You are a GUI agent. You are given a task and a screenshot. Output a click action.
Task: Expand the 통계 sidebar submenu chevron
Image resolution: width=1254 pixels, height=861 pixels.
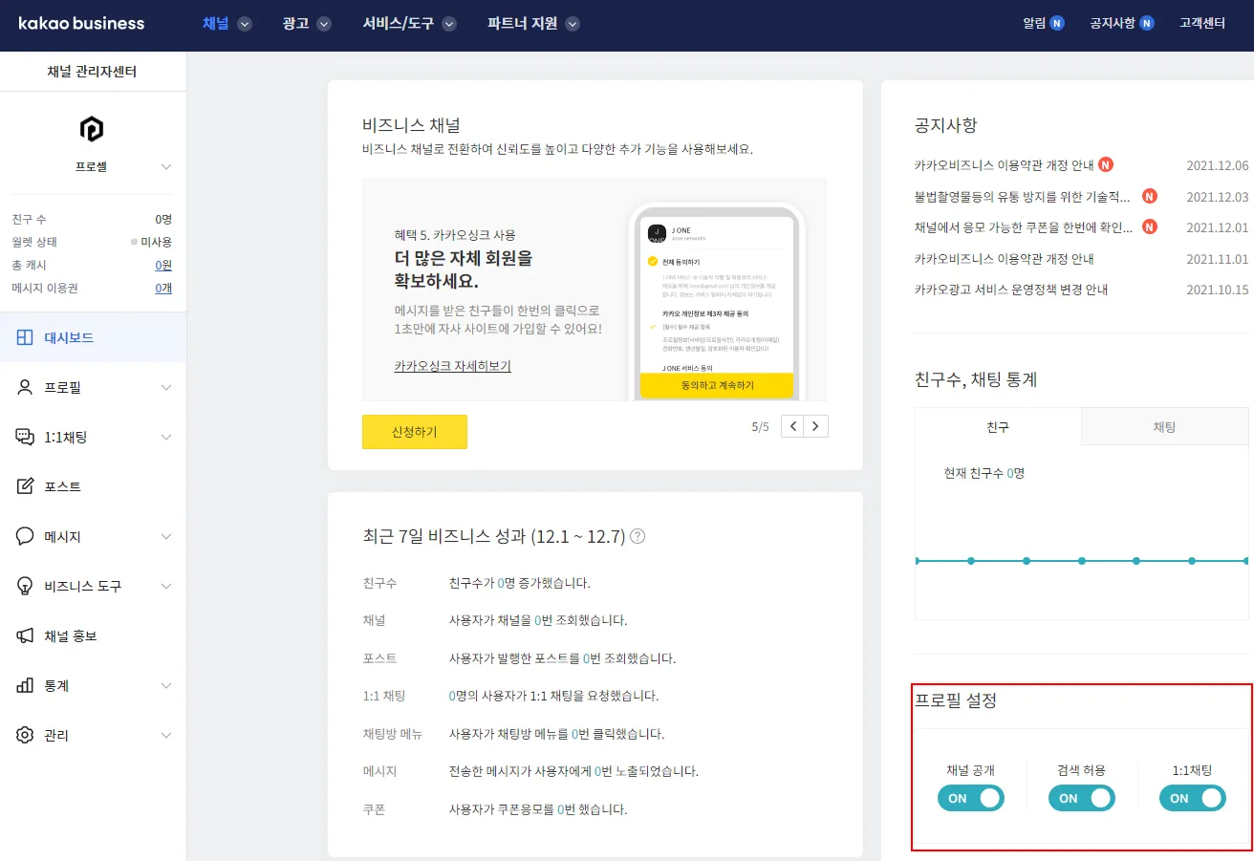(x=166, y=685)
